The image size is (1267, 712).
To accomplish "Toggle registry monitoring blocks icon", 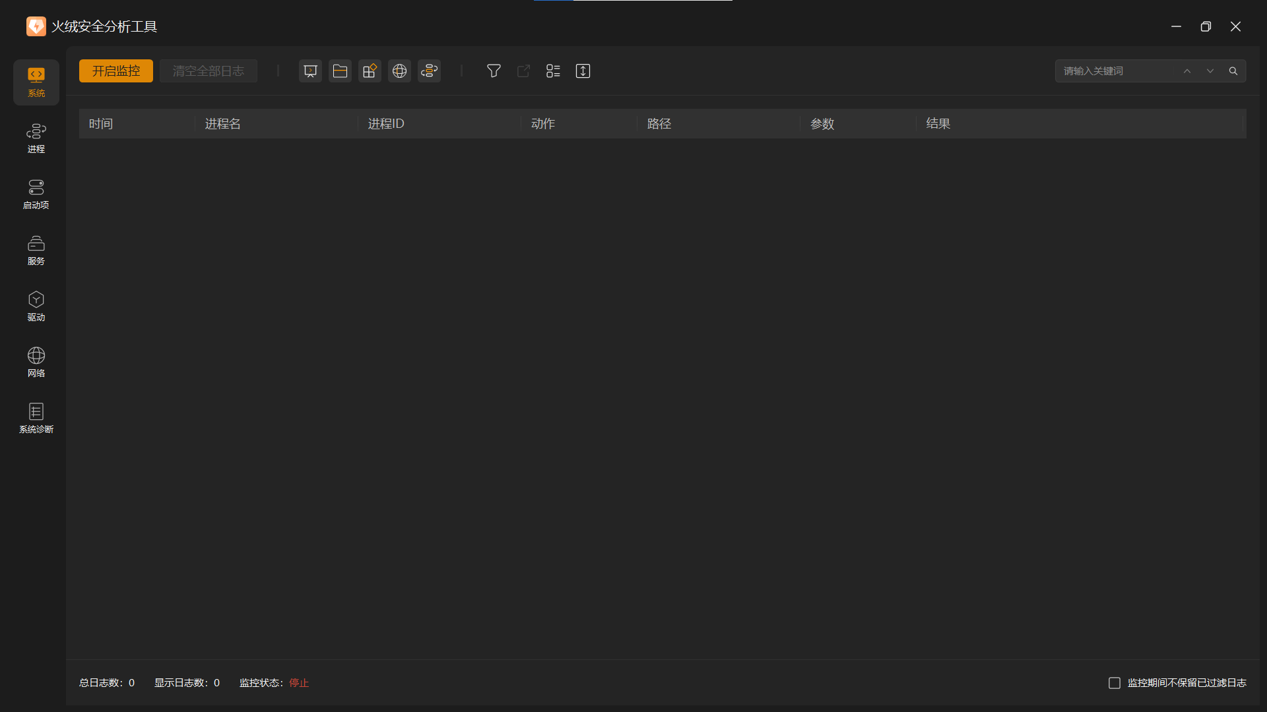I will 370,71.
